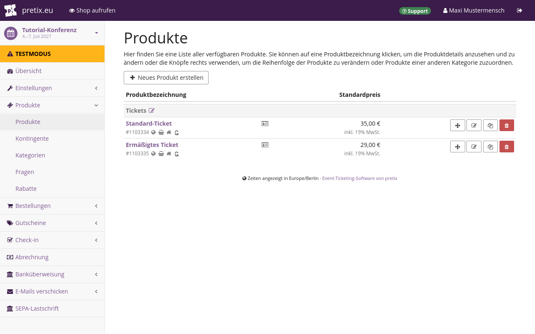Screen dimensions: 535x334
Task: Click the basket icon under Standard-Ticket
Action: 161,132
